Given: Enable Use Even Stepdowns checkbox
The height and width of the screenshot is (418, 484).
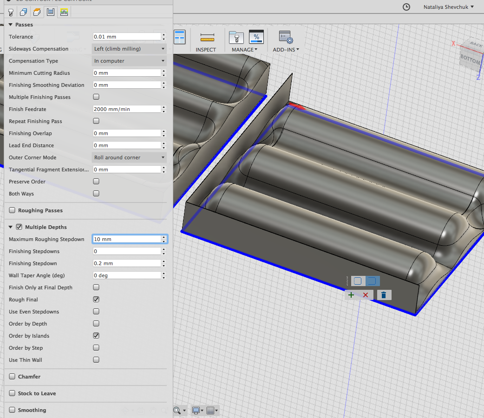Looking at the screenshot, I should click(x=96, y=312).
